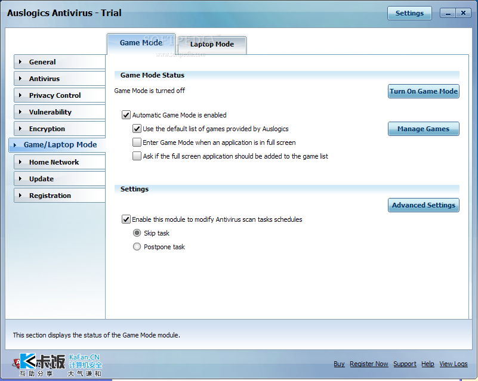The image size is (478, 381).
Task: Open the View Logs link
Action: 454,364
